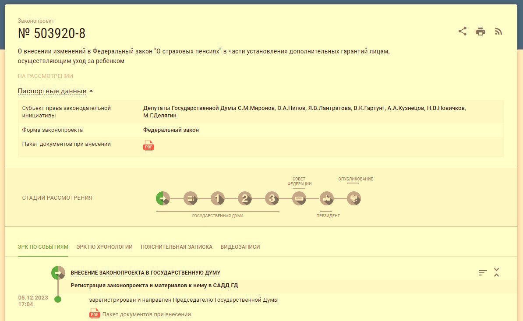Select the preliminary review stage icon
Viewport: 523px width, 321px height.
[191, 198]
